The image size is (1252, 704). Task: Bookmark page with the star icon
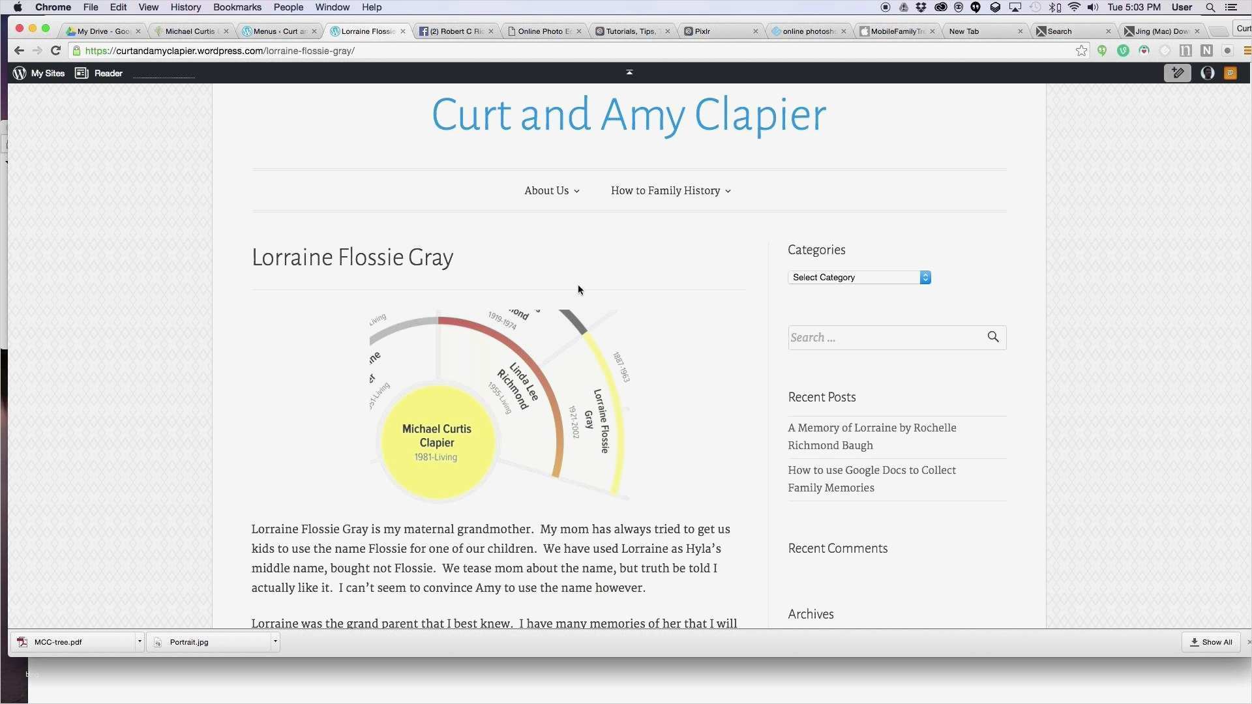pyautogui.click(x=1081, y=51)
